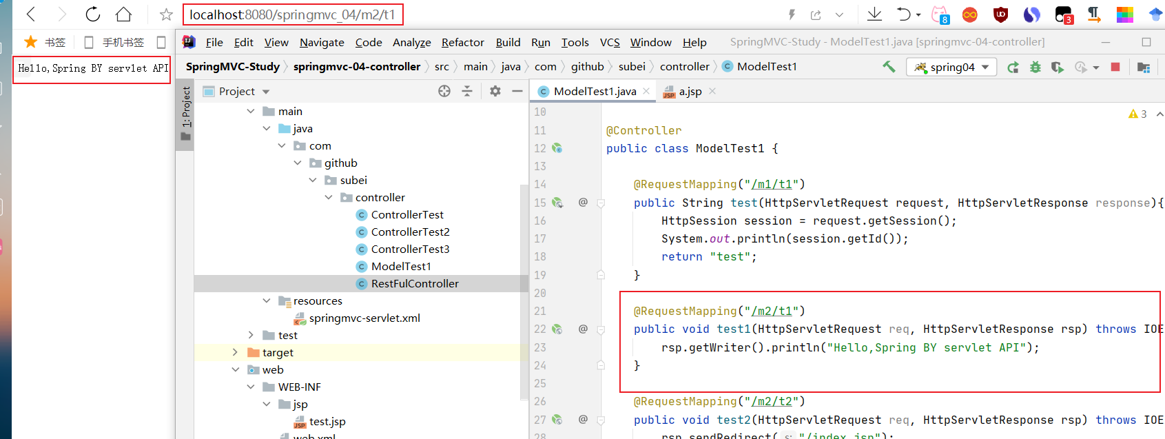This screenshot has width=1165, height=439.
Task: Rerun the spring04 server configuration
Action: pos(1013,67)
